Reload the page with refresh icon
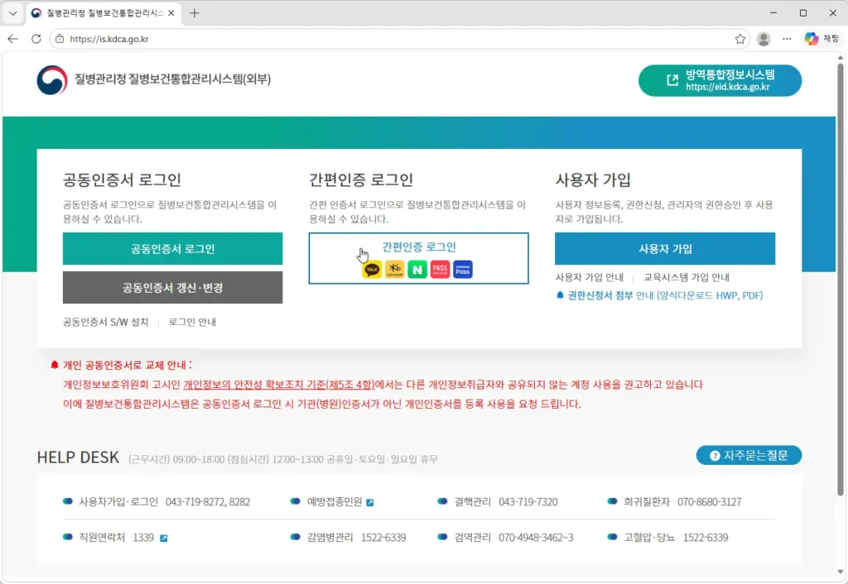 tap(36, 39)
